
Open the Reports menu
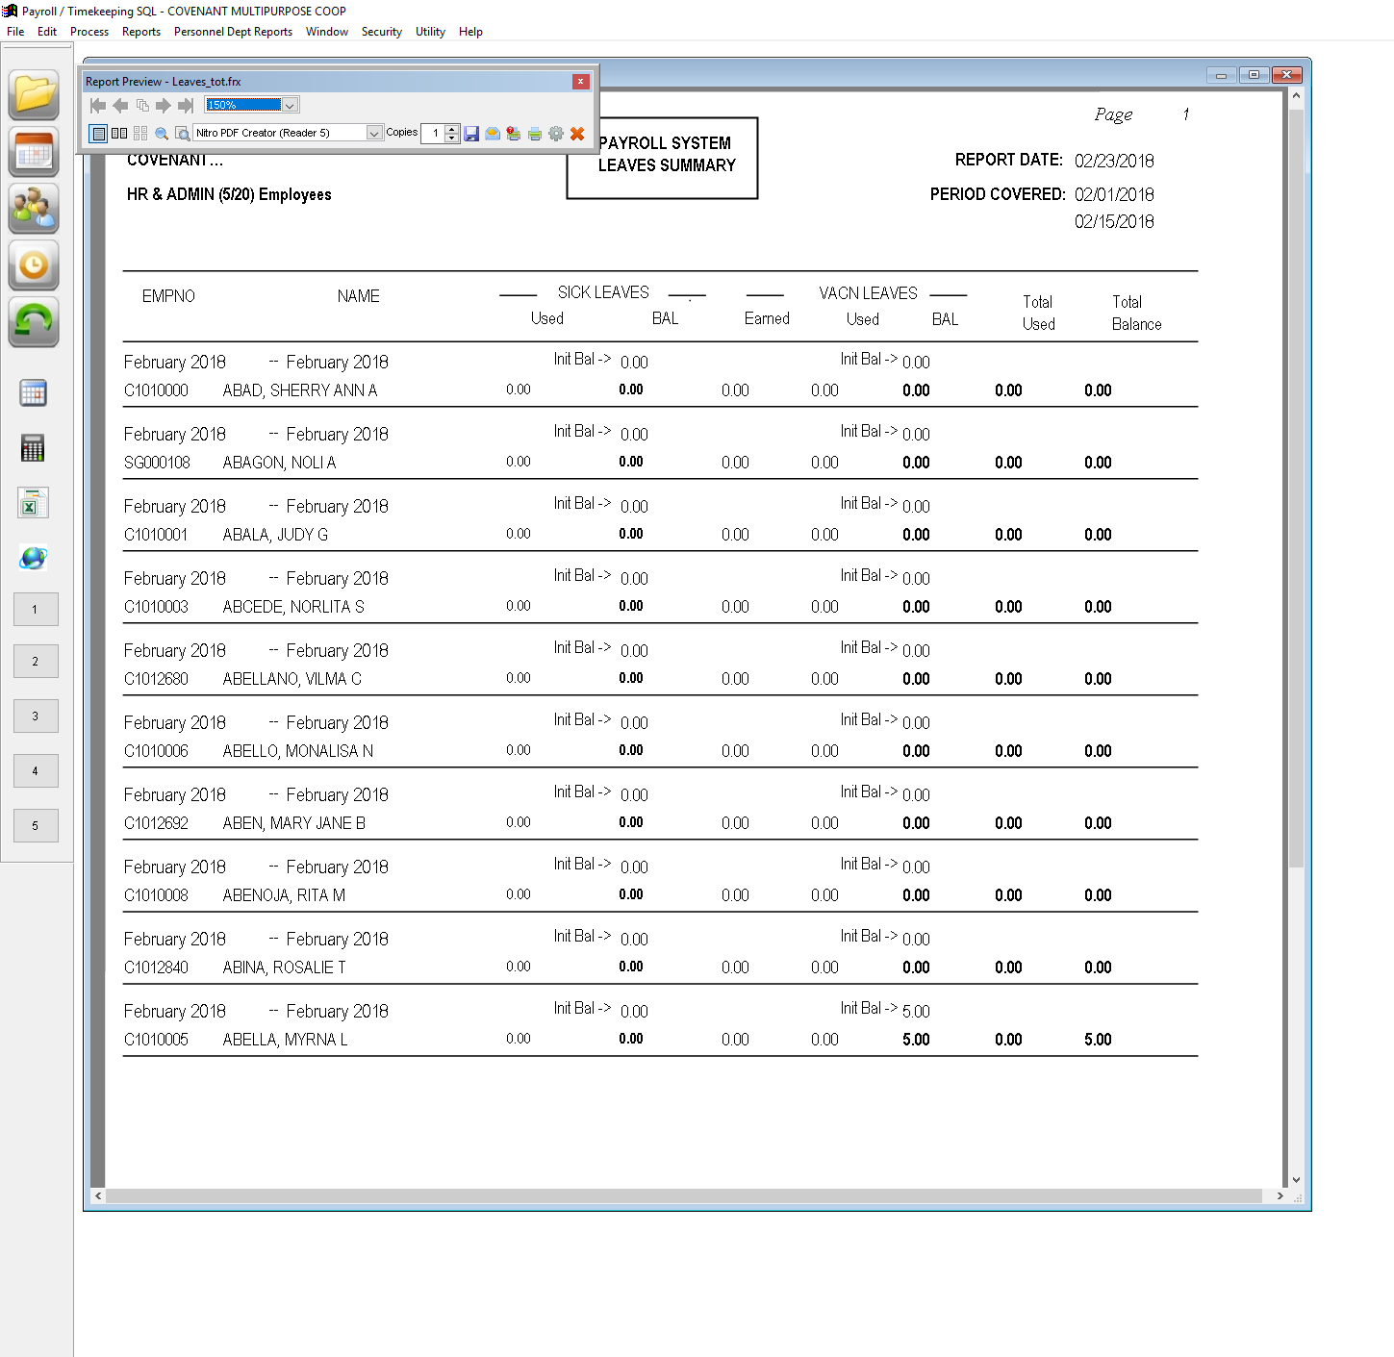click(141, 32)
